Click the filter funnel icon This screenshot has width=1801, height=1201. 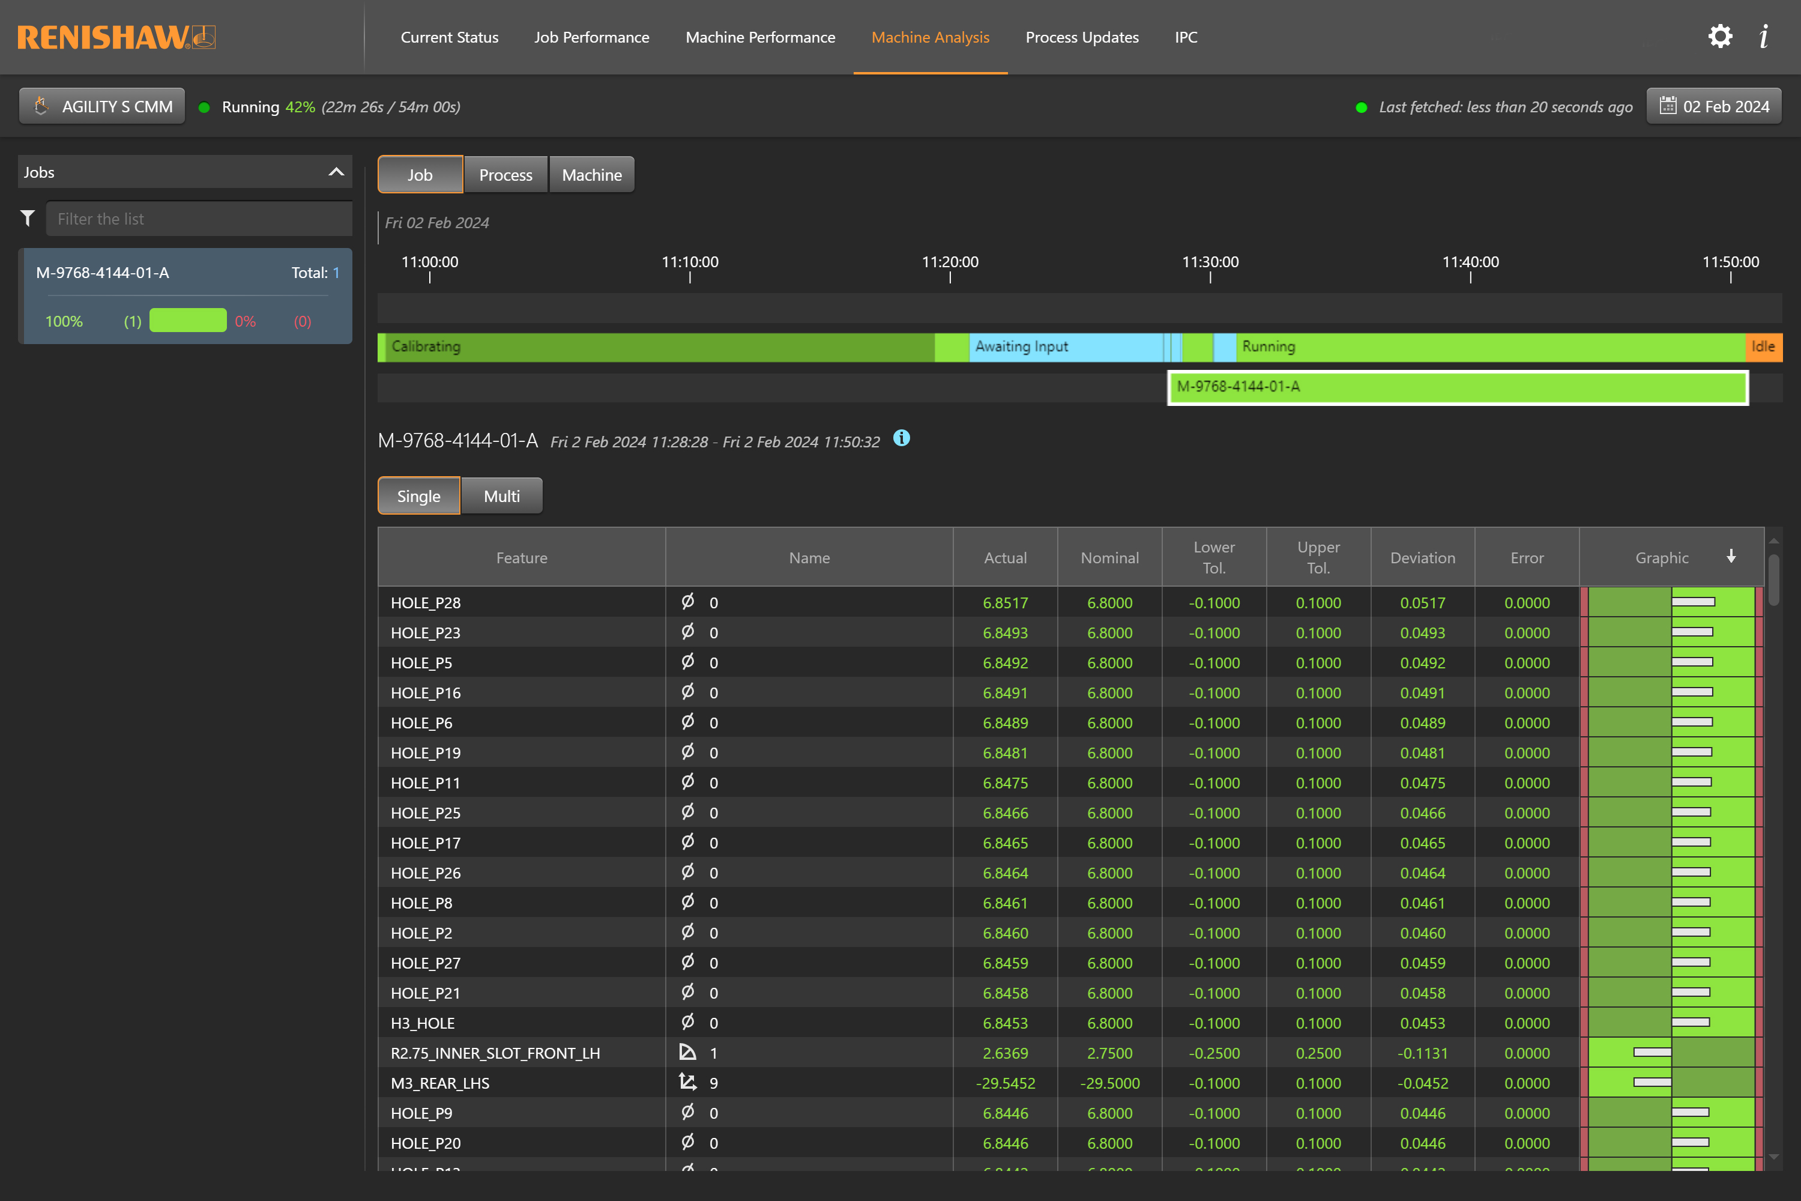click(x=28, y=219)
